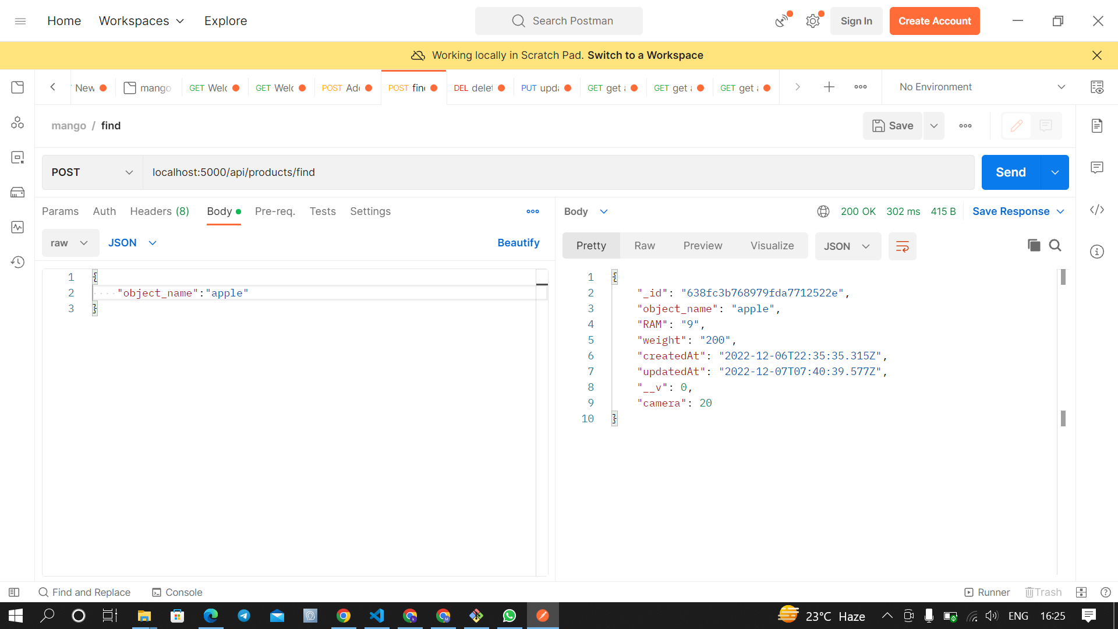Click Switch to a Workspace link

pos(645,55)
